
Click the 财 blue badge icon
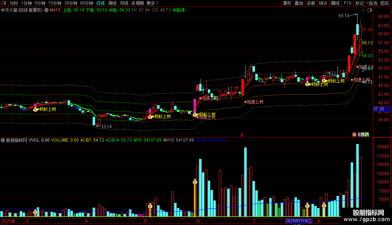pos(359,134)
